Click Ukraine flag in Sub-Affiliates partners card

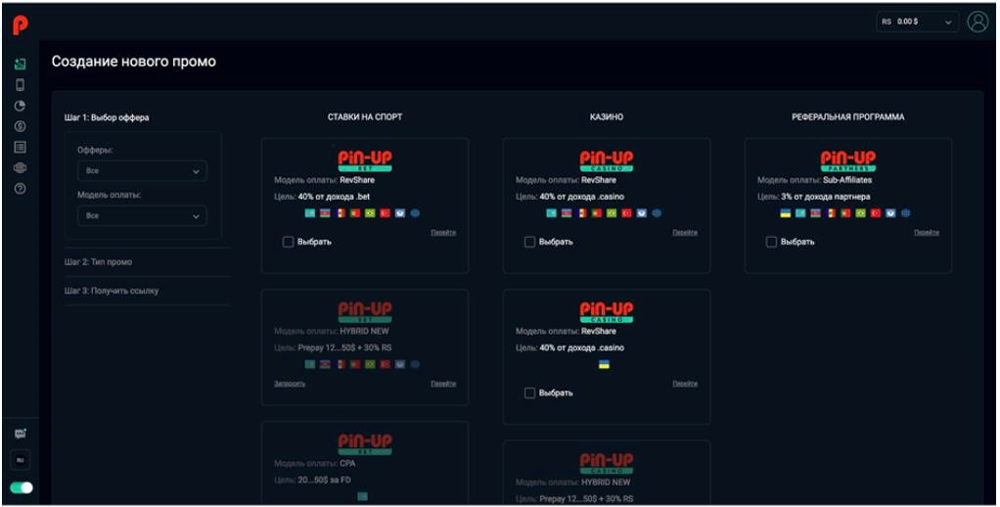pos(786,213)
